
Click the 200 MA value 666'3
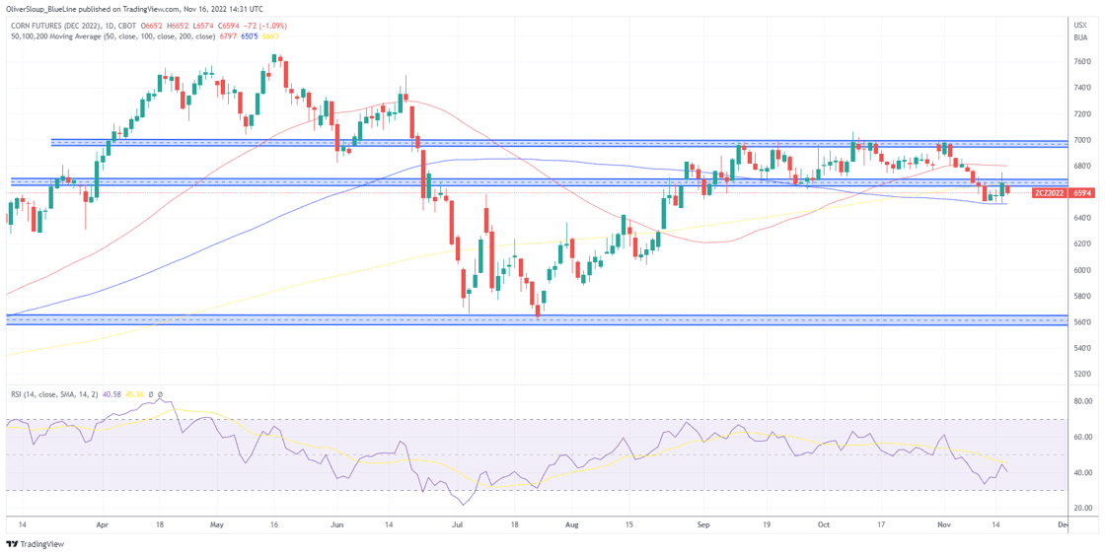point(269,36)
